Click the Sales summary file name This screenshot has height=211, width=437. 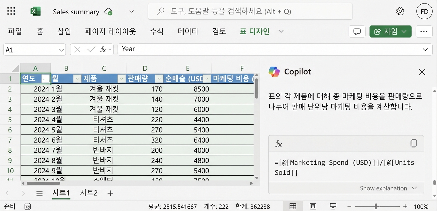point(76,12)
